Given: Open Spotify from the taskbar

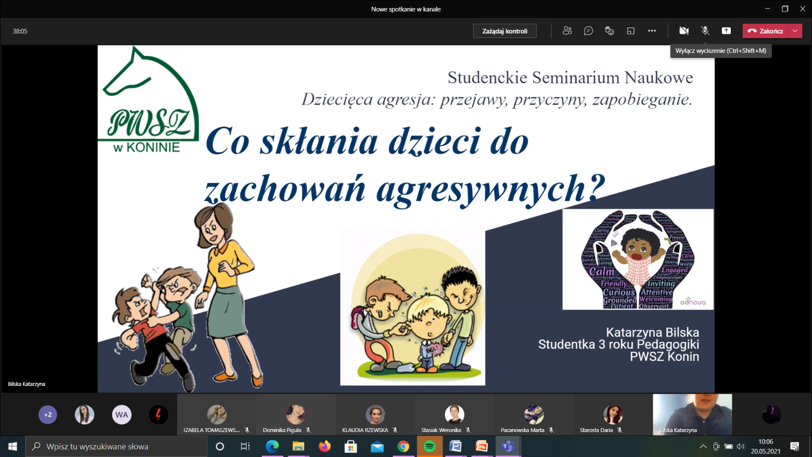Looking at the screenshot, I should point(429,446).
